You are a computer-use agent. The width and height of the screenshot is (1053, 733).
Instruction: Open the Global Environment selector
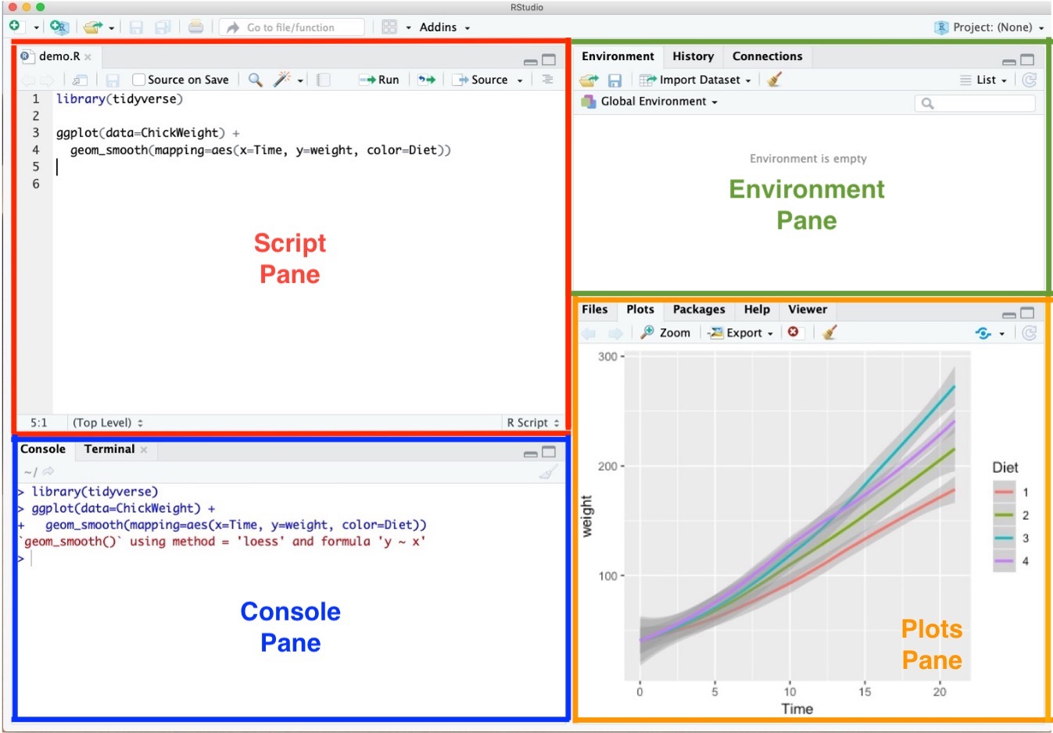pyautogui.click(x=650, y=102)
